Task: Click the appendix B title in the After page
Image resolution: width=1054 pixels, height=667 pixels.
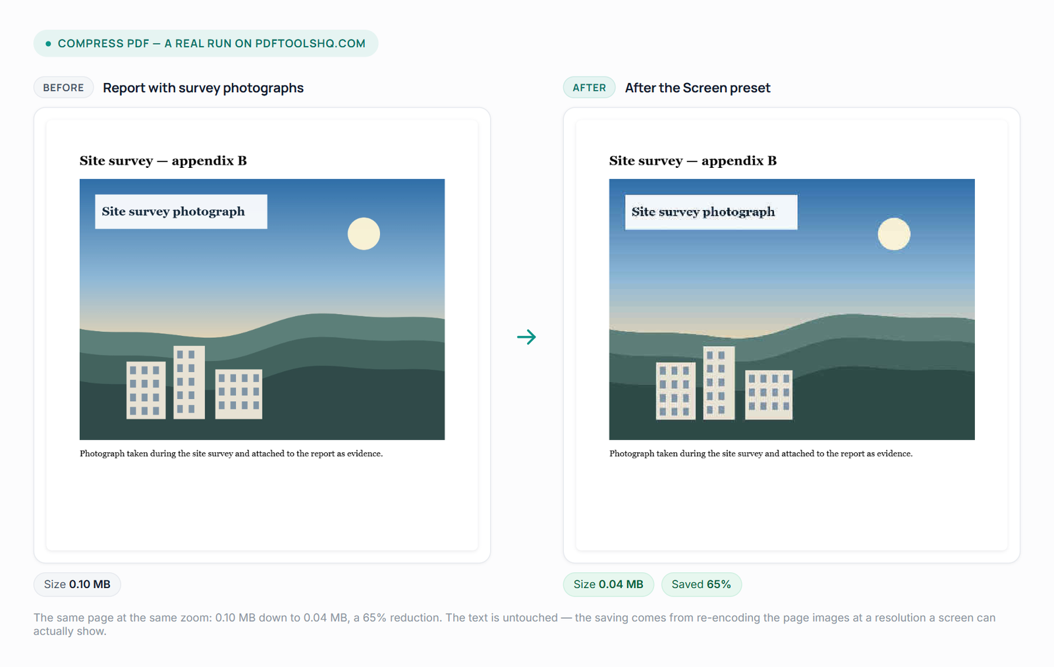Action: point(693,161)
